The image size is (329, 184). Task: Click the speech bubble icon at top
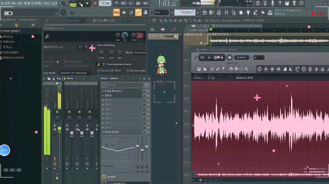(x=302, y=3)
